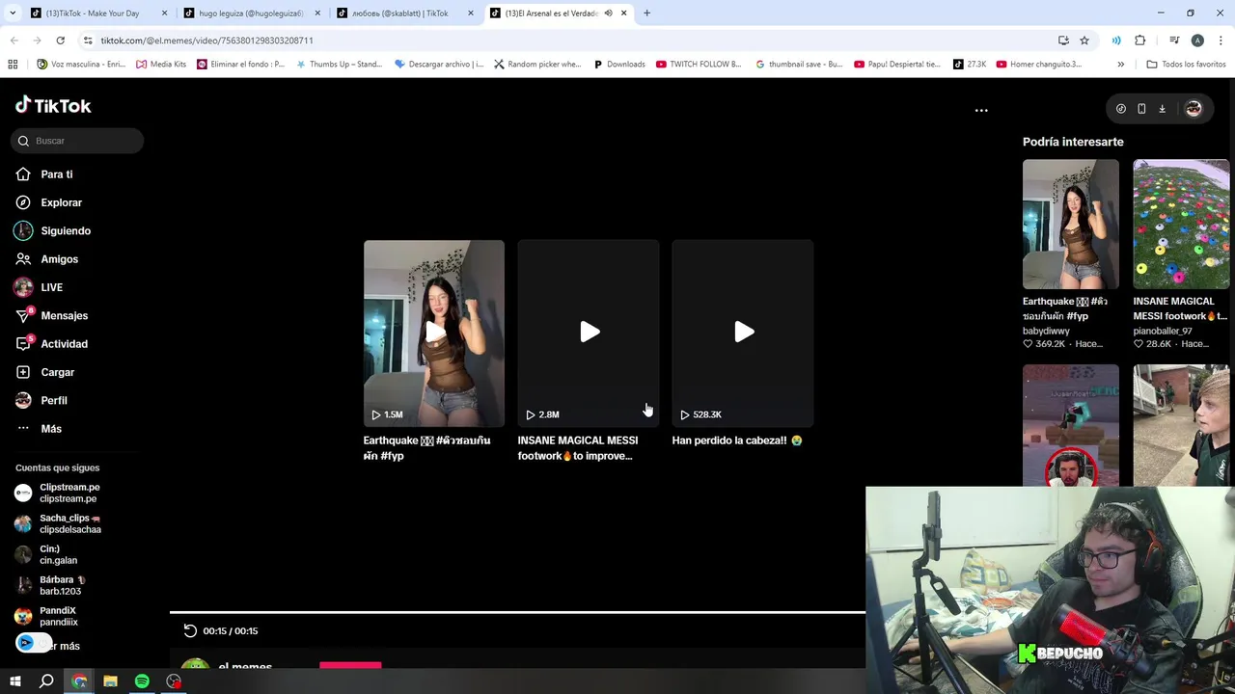This screenshot has width=1235, height=694.
Task: Bookmark this page with star icon
Action: point(1084,40)
